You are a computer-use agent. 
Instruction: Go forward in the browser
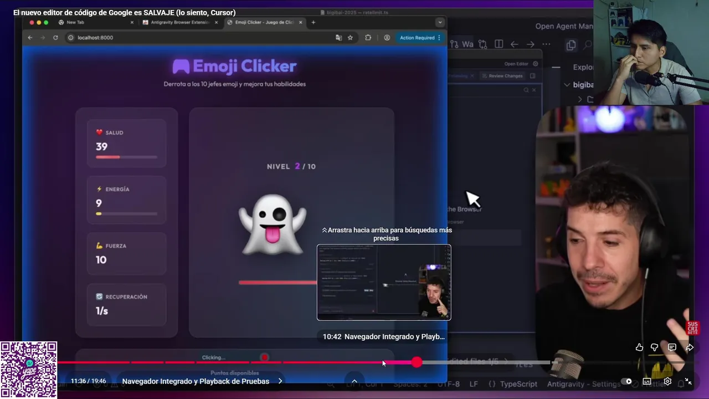[43, 38]
